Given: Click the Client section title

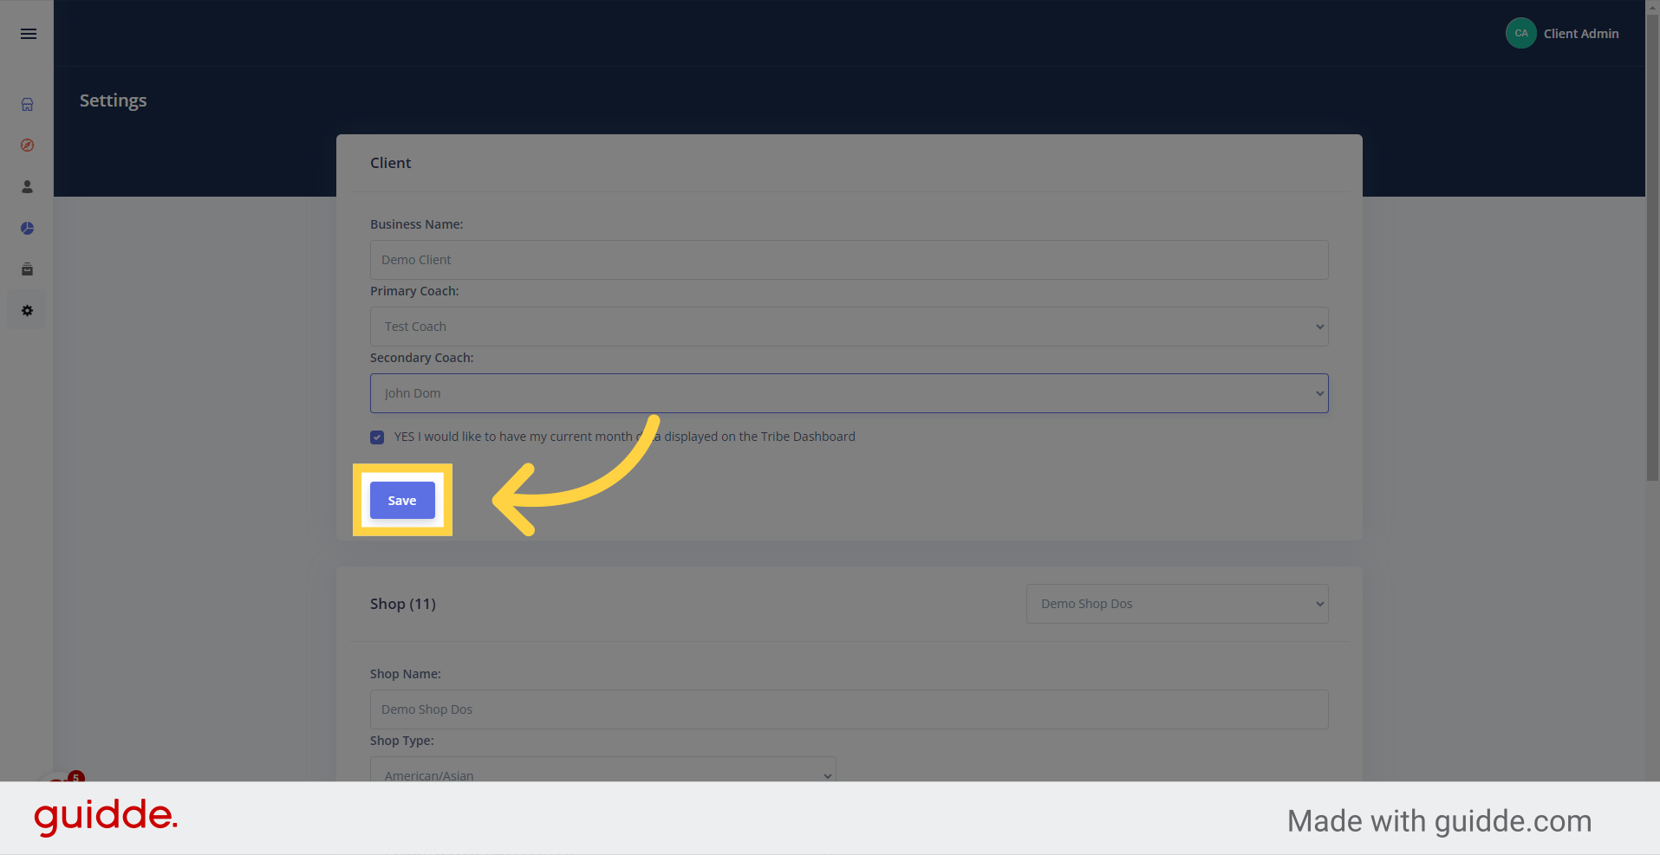Looking at the screenshot, I should pyautogui.click(x=391, y=163).
